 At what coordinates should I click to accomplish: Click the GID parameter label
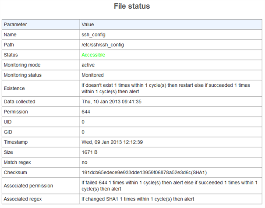(x=8, y=132)
